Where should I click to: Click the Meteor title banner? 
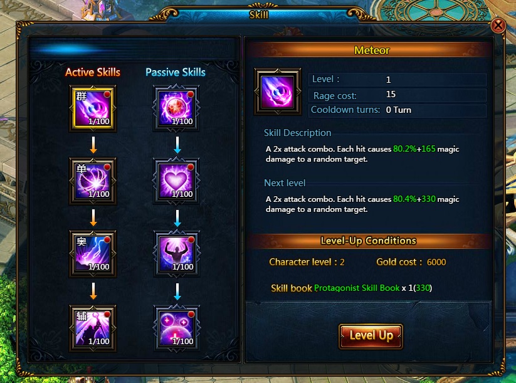click(x=371, y=50)
